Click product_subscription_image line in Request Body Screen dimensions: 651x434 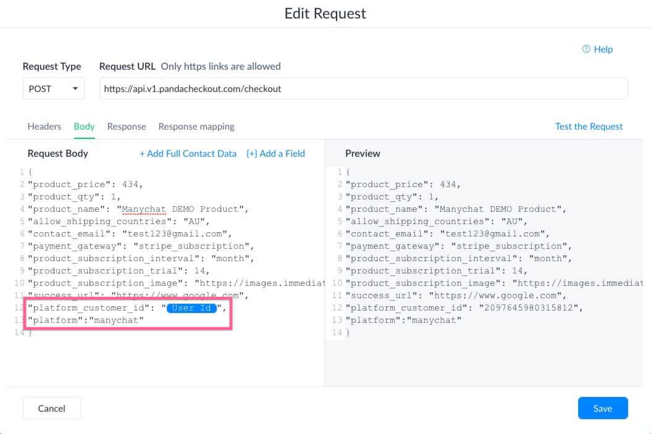point(177,283)
